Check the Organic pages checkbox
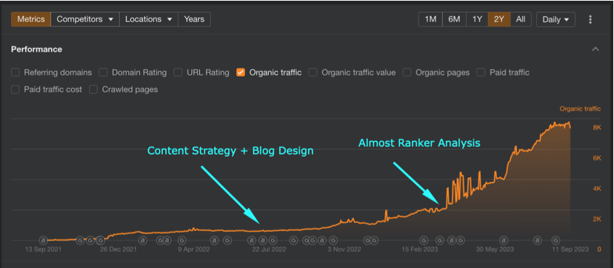This screenshot has width=614, height=268. 407,72
